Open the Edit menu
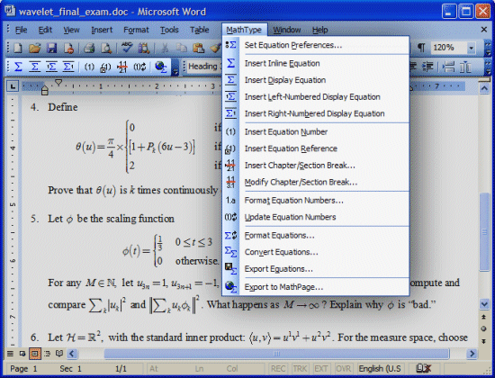 [x=45, y=30]
